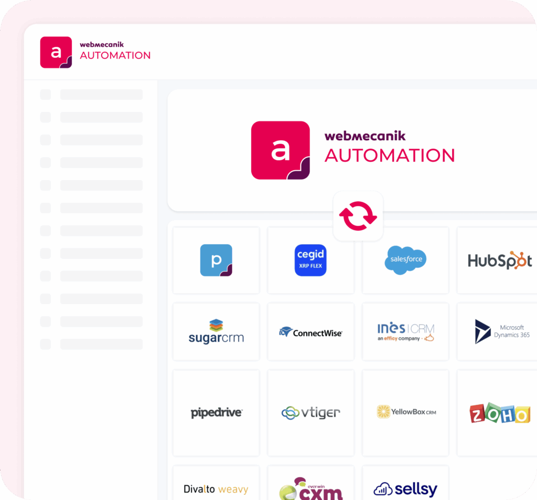The height and width of the screenshot is (500, 537).
Task: Select the vtiger CRM tile
Action: point(310,412)
